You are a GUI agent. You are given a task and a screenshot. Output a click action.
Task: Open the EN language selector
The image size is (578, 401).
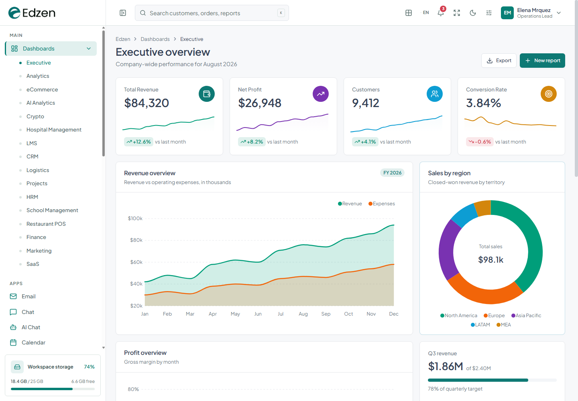coord(426,13)
